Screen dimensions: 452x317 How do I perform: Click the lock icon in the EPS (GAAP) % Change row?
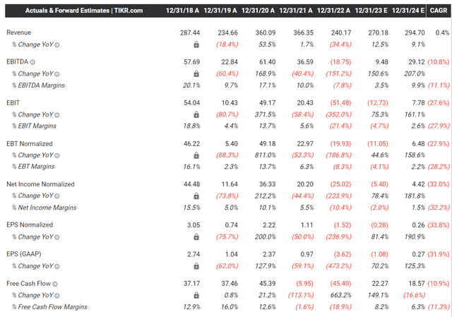196,266
